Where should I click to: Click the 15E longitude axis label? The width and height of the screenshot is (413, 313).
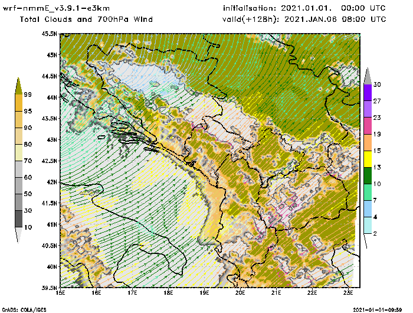pos(61,293)
